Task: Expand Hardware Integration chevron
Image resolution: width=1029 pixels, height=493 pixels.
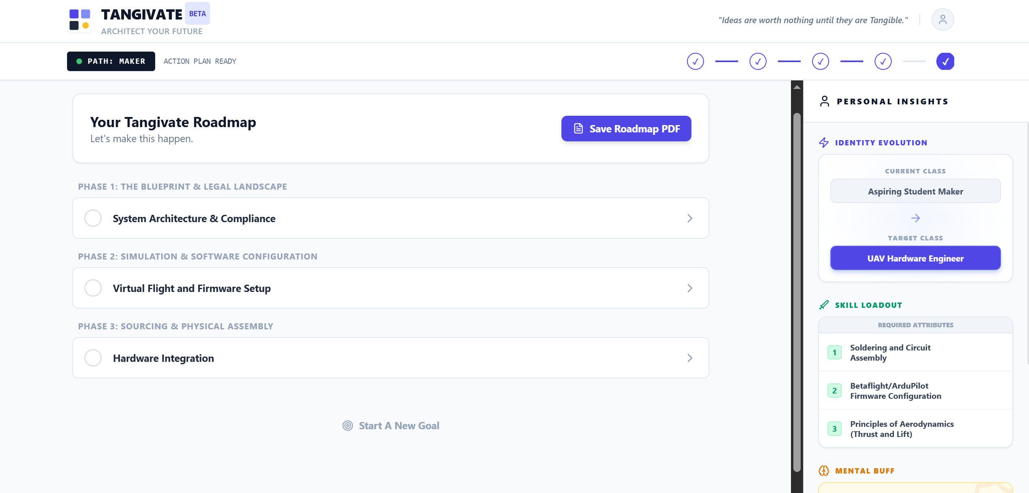Action: 689,358
